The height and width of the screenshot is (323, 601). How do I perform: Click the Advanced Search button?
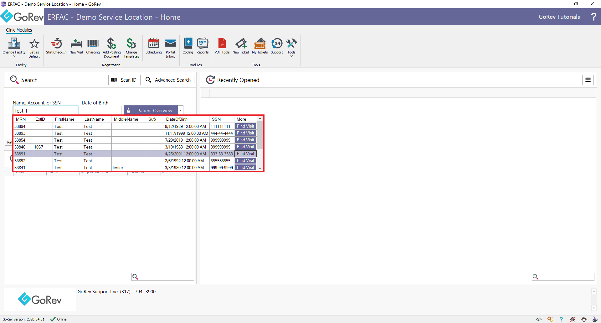click(168, 80)
